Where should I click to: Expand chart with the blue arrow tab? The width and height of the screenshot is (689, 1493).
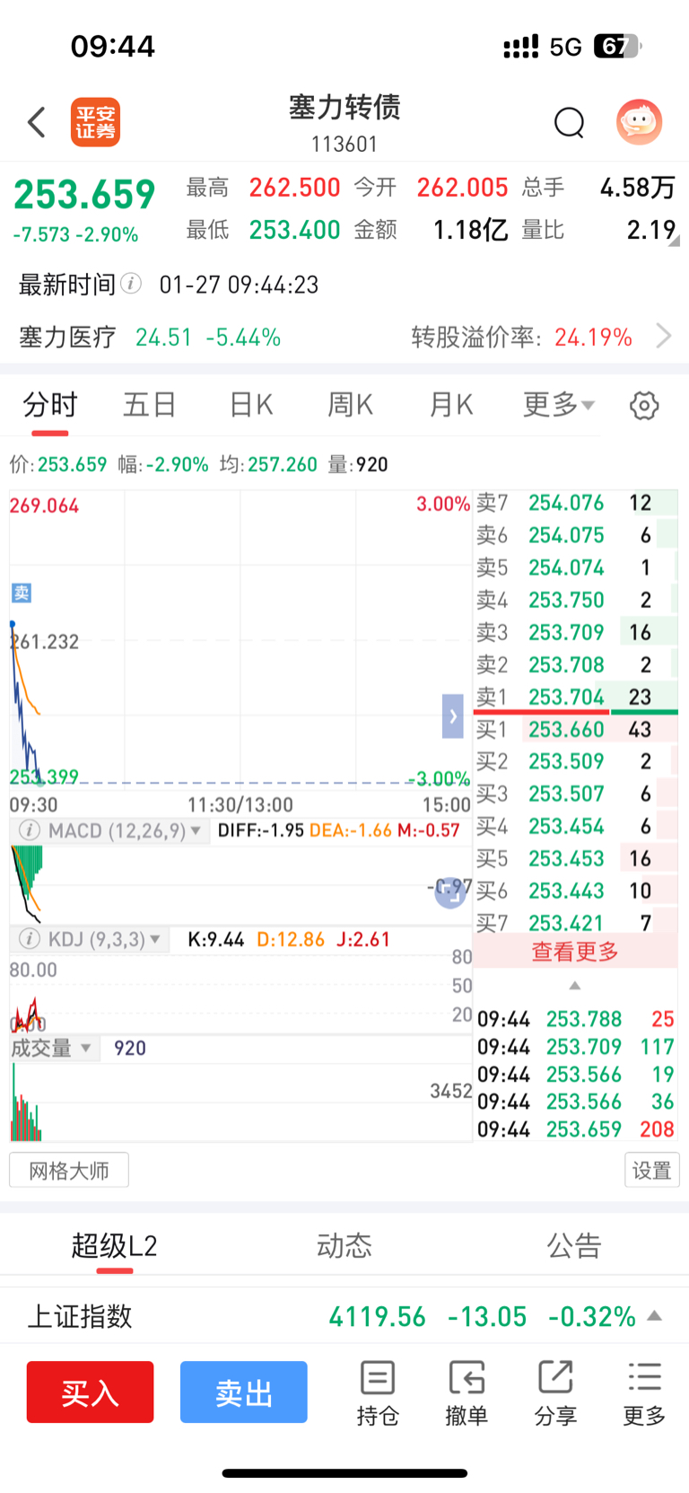(x=453, y=716)
